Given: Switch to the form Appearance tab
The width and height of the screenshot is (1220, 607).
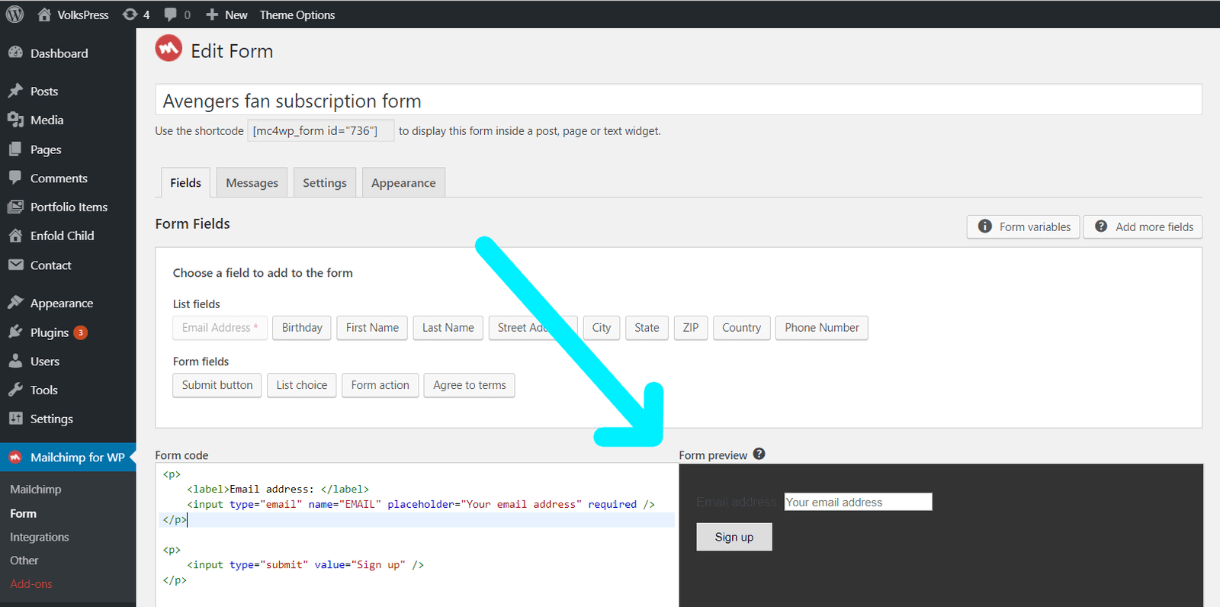Looking at the screenshot, I should click(x=403, y=182).
